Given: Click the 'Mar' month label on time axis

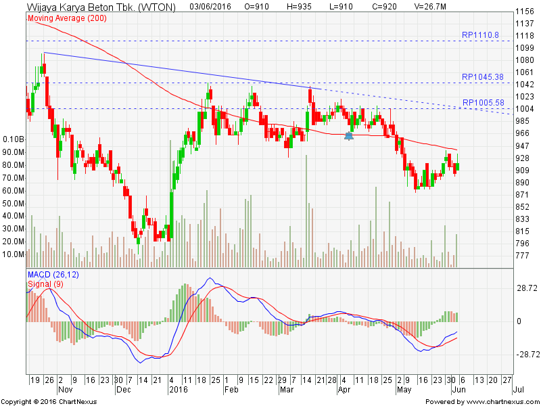Looking at the screenshot, I should pos(287,390).
